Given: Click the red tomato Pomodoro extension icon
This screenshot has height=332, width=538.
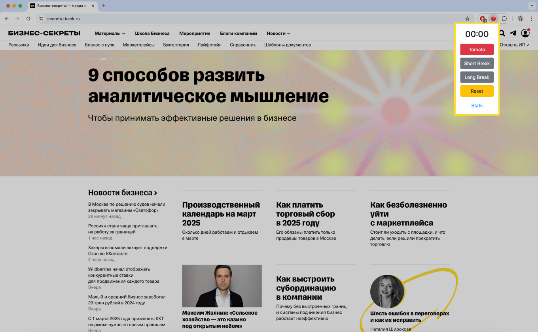Looking at the screenshot, I should click(x=493, y=18).
